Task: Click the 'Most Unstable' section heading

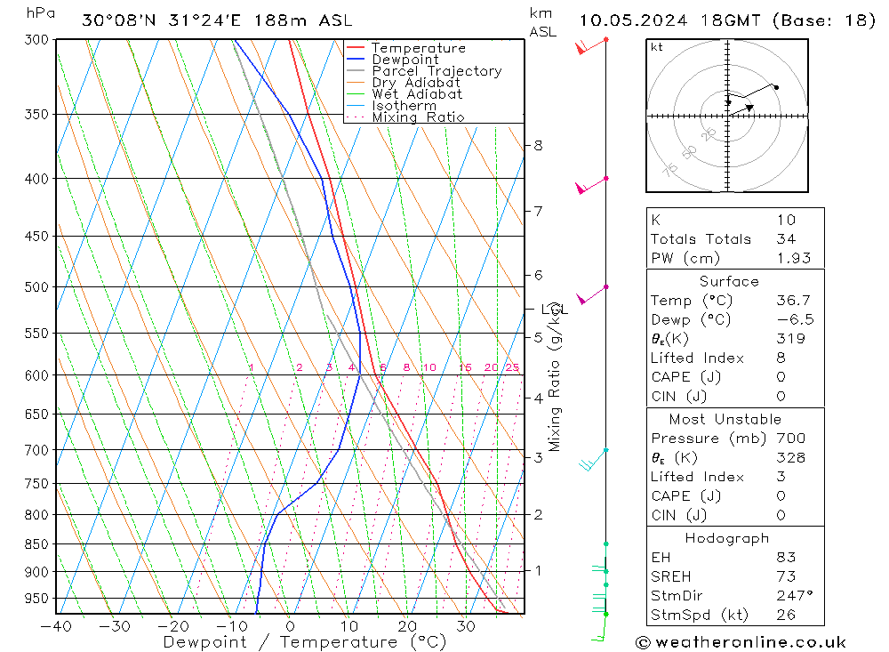Action: (x=725, y=419)
